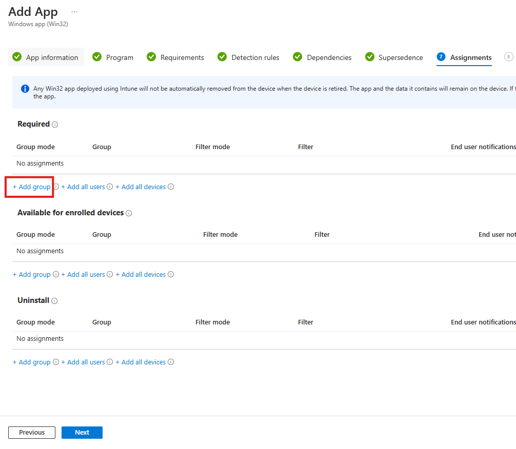
Task: Click info icon after Required Add all devices
Action: [x=171, y=187]
